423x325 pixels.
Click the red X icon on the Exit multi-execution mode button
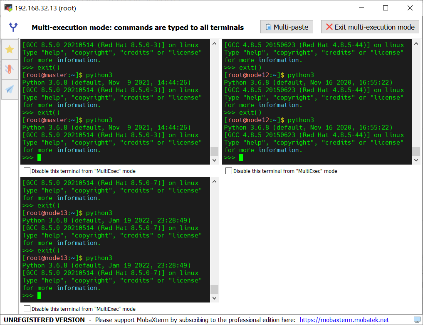(x=329, y=27)
